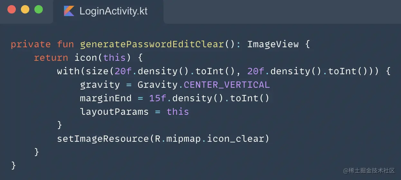Click the marginEnd property
Image resolution: width=401 pixels, height=180 pixels.
coord(106,98)
